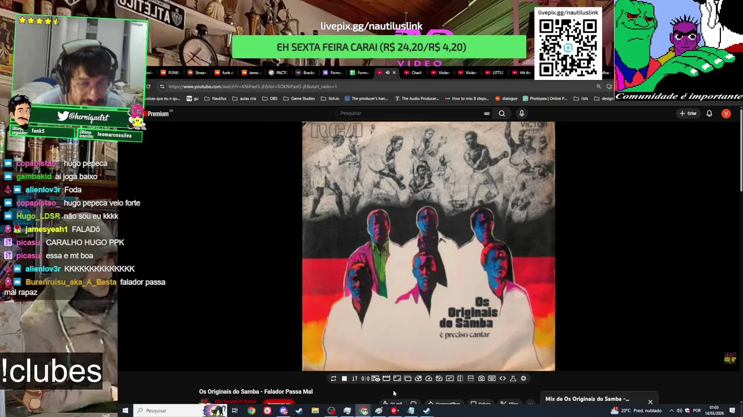Click the POR language indicator in the tray

pos(696,411)
